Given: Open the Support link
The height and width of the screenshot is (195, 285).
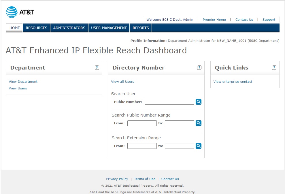Looking at the screenshot, I should (x=269, y=20).
